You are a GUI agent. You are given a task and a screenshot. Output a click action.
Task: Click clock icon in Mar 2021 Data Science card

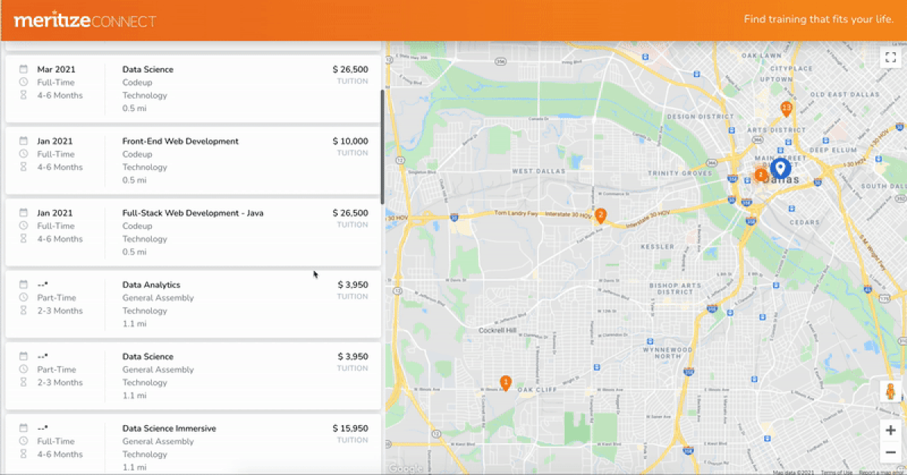[23, 82]
